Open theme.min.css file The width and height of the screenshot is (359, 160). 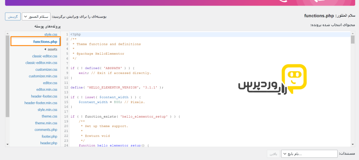coord(46,123)
